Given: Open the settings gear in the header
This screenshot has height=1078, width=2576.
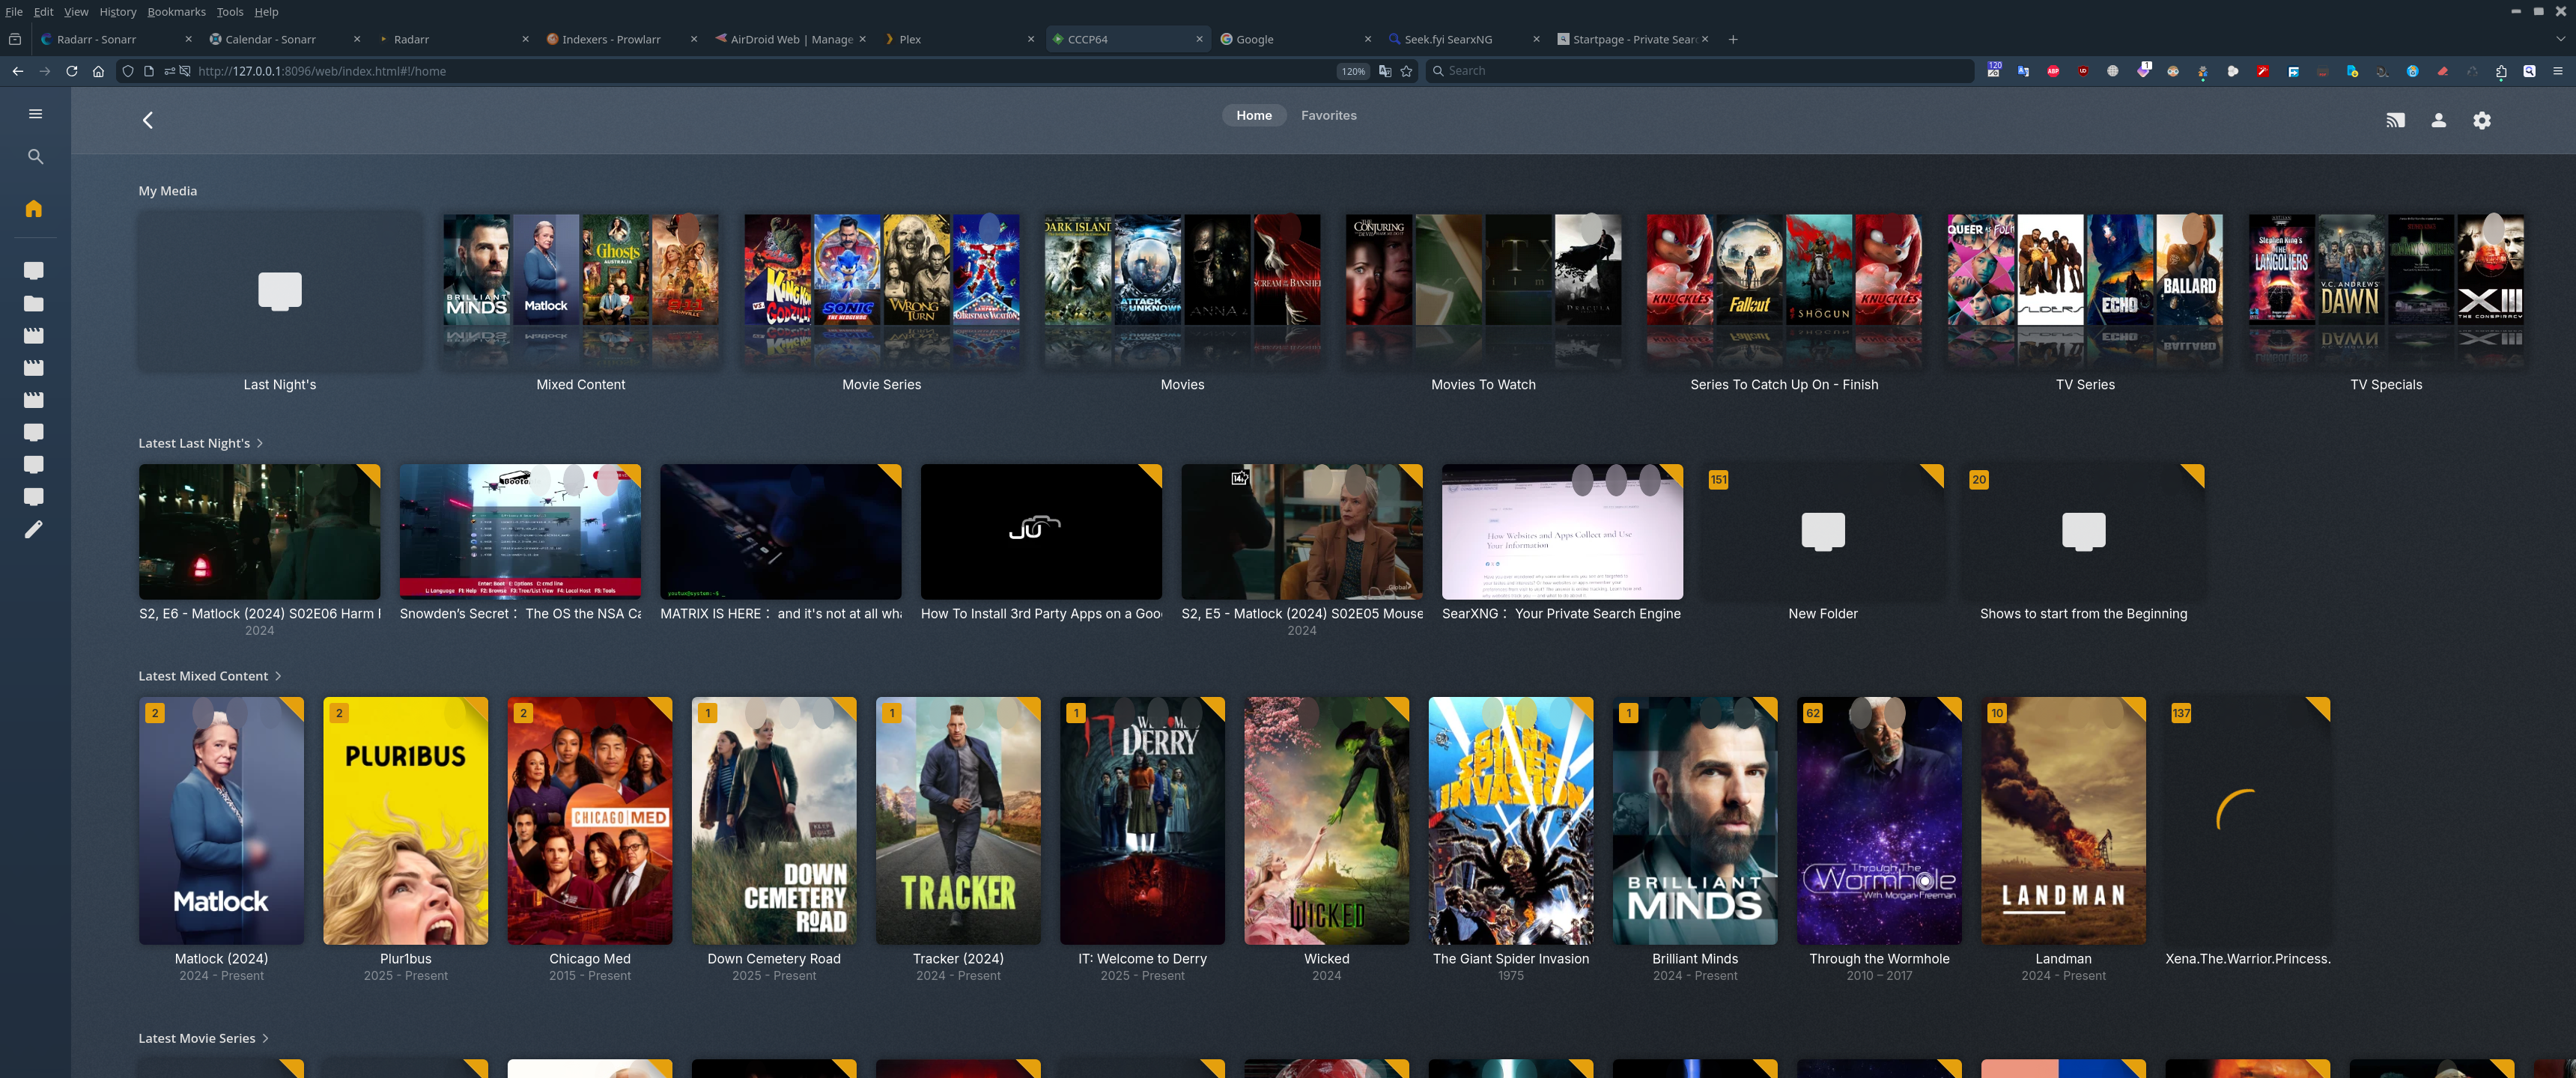Looking at the screenshot, I should tap(2481, 120).
